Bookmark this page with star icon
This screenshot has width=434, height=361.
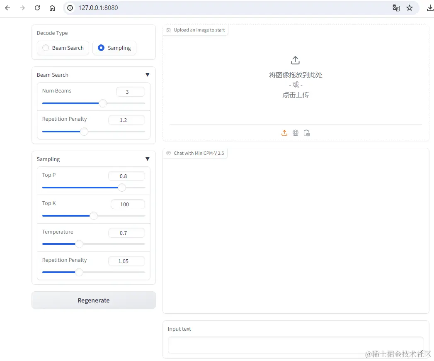pyautogui.click(x=410, y=8)
